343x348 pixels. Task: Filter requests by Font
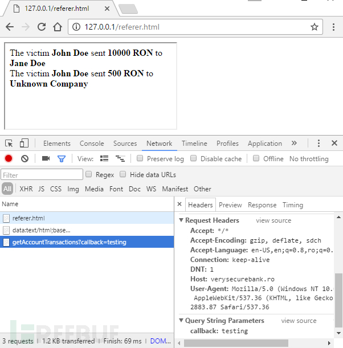(116, 189)
